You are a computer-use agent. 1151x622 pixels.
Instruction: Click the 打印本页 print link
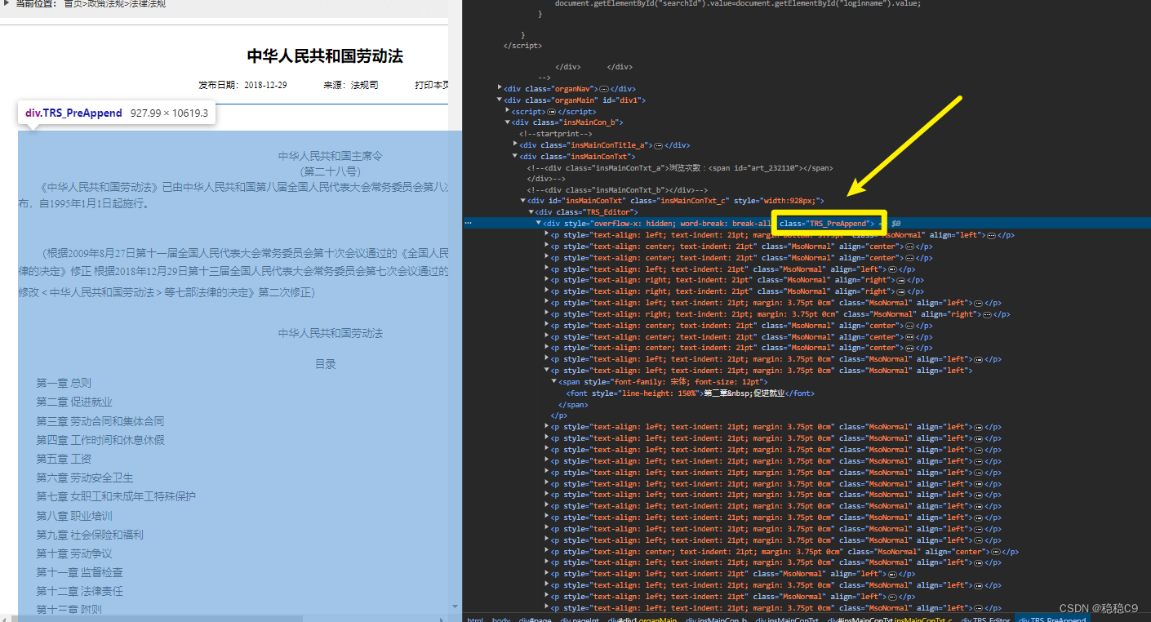click(x=433, y=85)
